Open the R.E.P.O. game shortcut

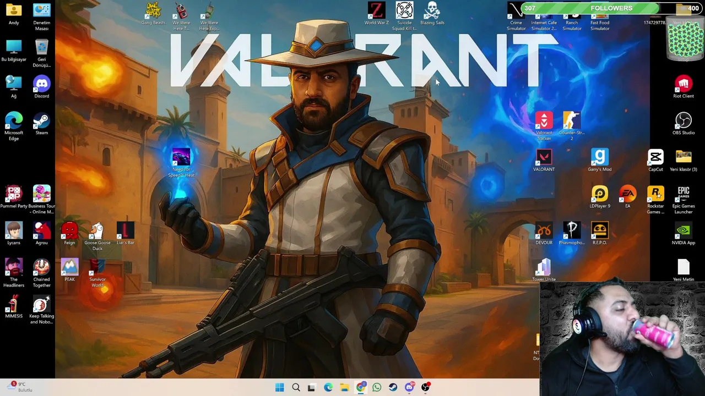pos(600,234)
